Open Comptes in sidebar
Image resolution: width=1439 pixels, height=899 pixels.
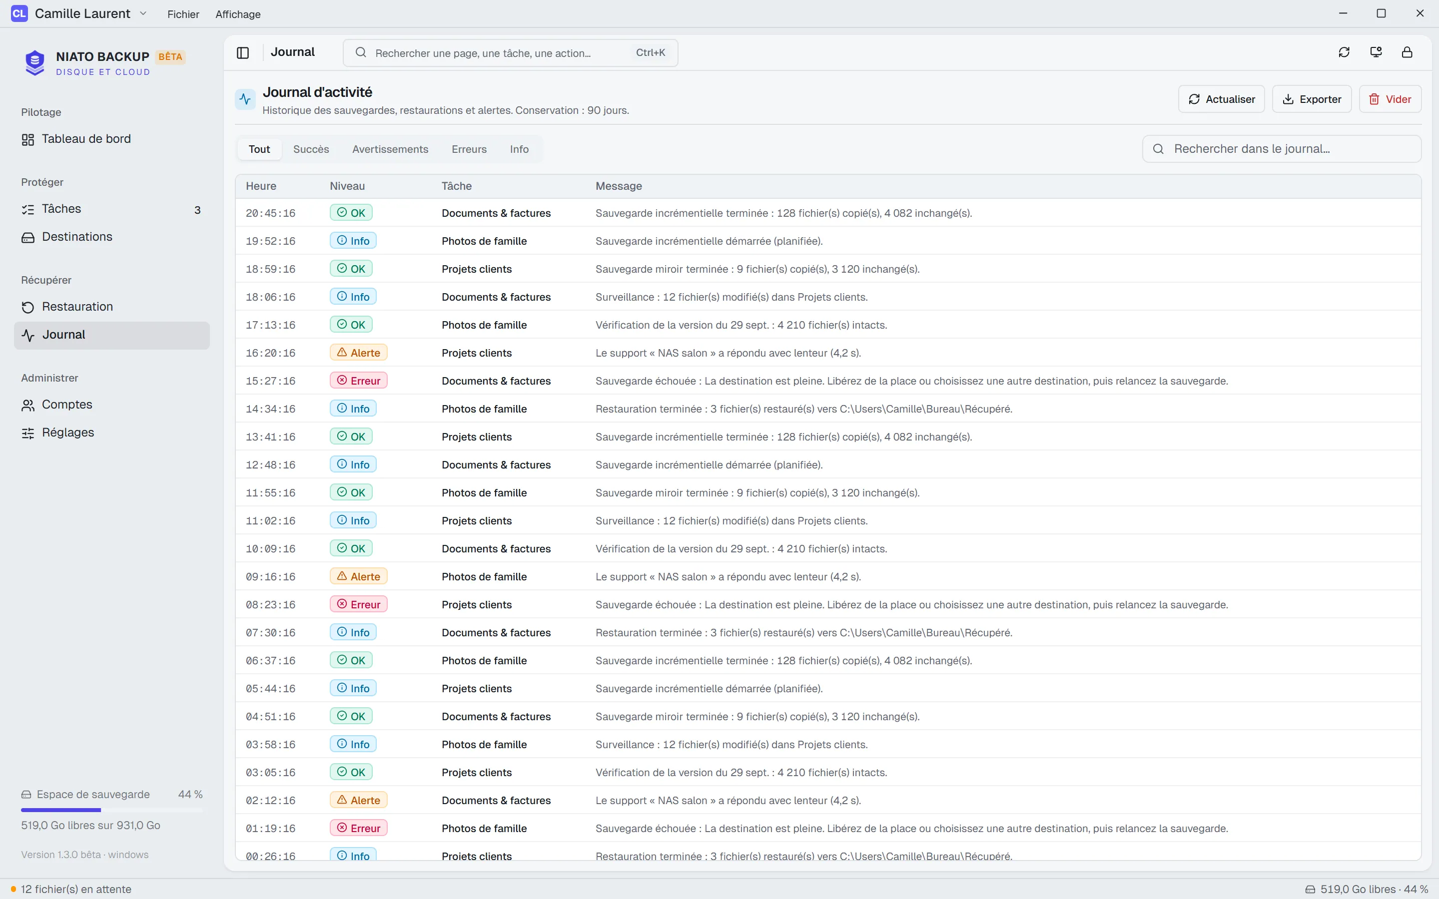[x=112, y=405]
